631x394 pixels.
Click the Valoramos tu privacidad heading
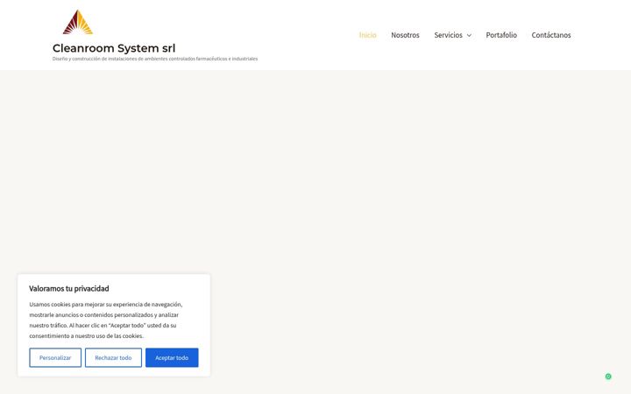(x=69, y=289)
